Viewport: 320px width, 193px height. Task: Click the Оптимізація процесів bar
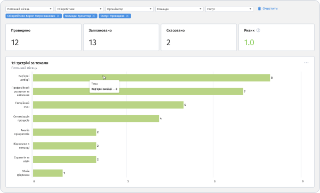pyautogui.click(x=96, y=119)
